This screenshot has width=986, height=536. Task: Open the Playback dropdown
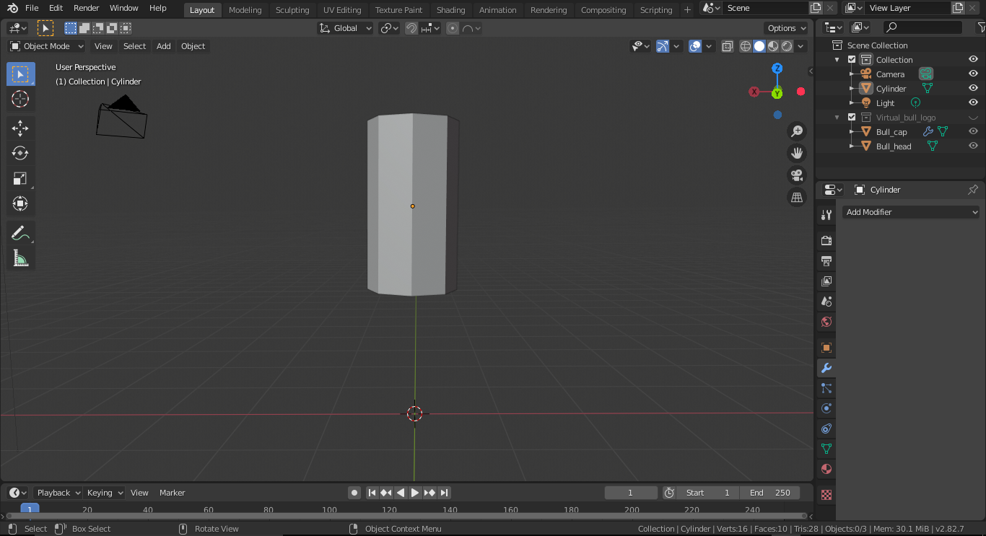58,493
